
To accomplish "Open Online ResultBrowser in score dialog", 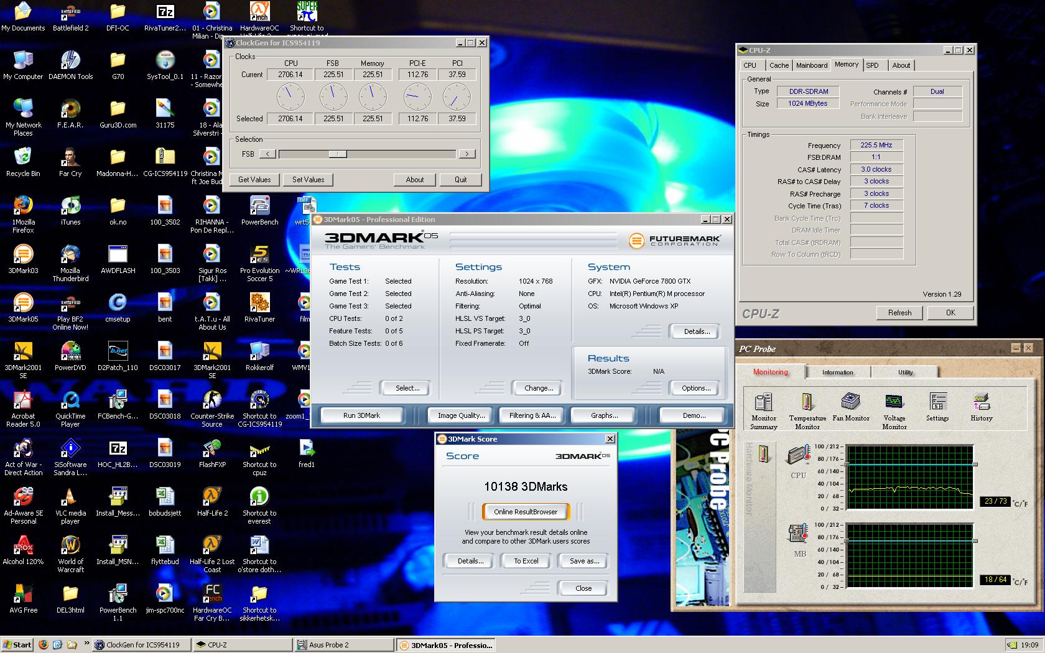I will tap(526, 512).
